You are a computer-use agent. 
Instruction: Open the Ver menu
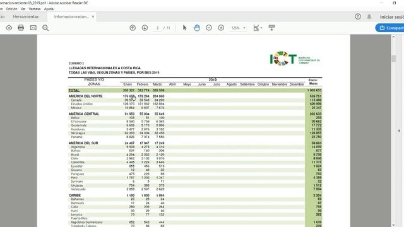click(23, 9)
